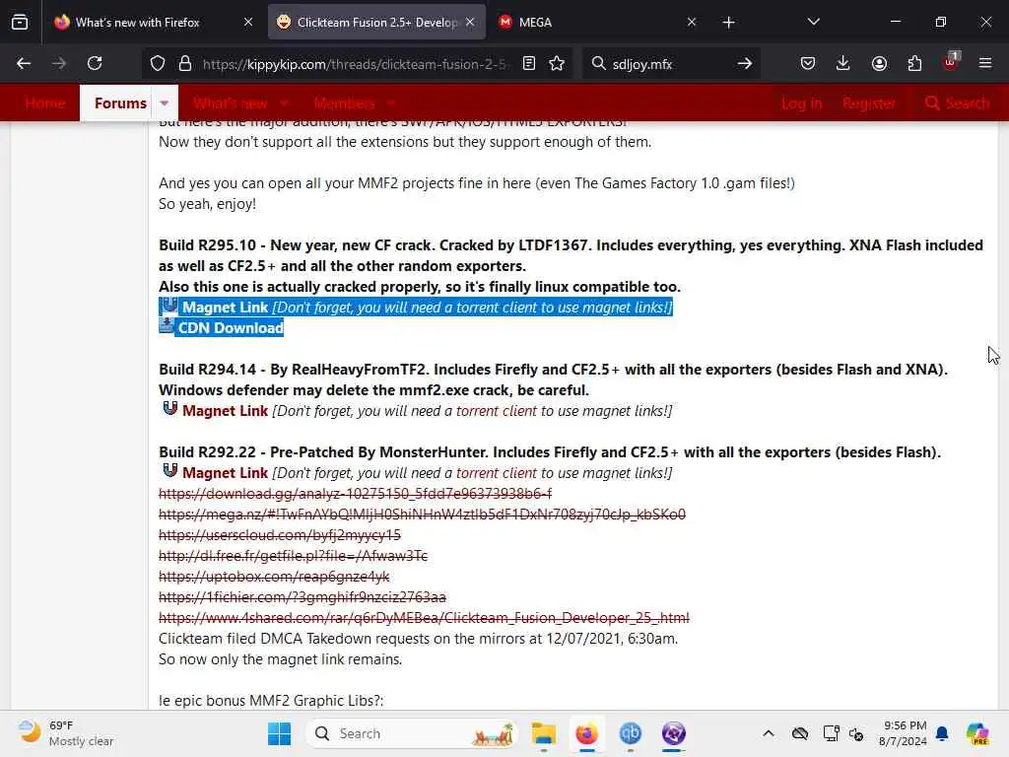Image resolution: width=1009 pixels, height=757 pixels.
Task: Open torrent client link under Build R292.22
Action: pyautogui.click(x=497, y=473)
